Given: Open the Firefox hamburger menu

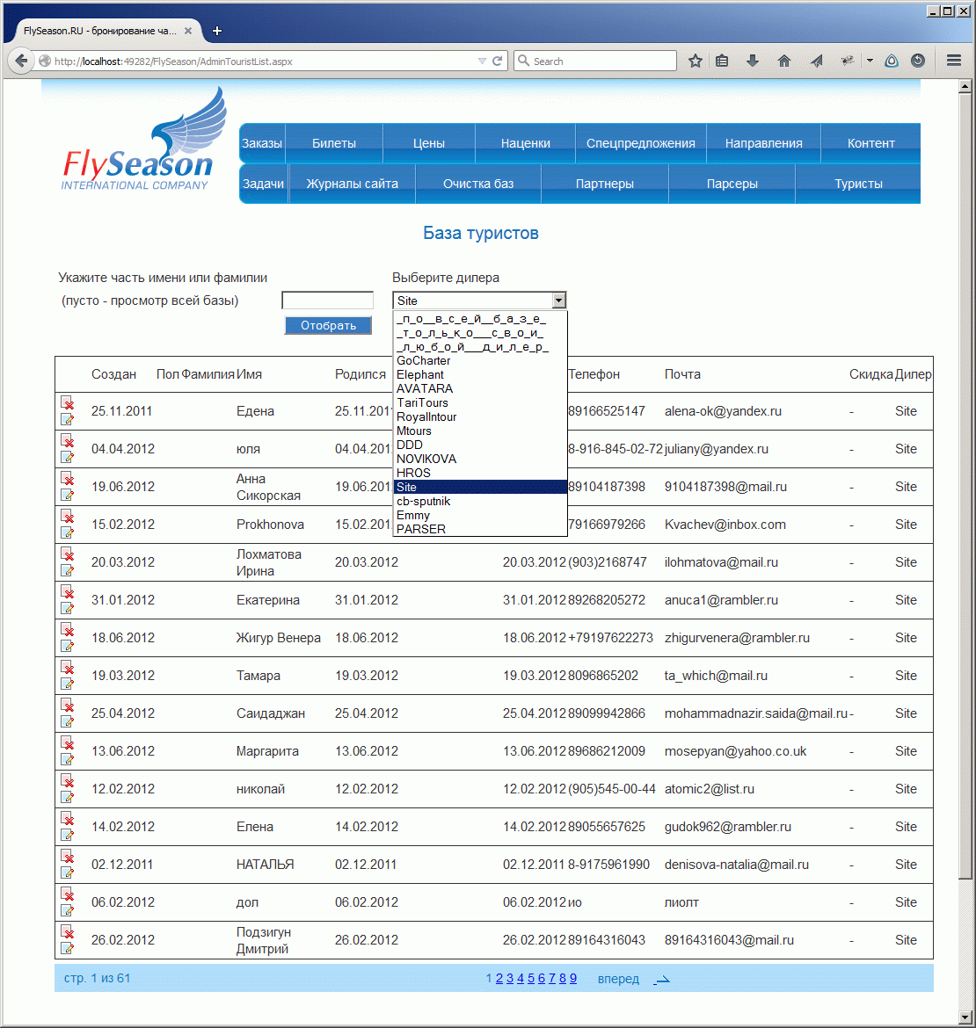Looking at the screenshot, I should point(954,61).
